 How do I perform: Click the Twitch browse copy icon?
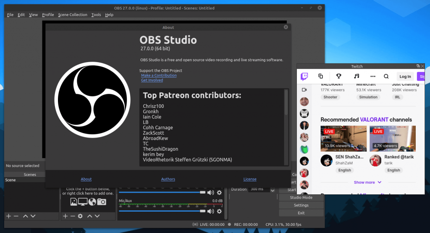click(321, 76)
